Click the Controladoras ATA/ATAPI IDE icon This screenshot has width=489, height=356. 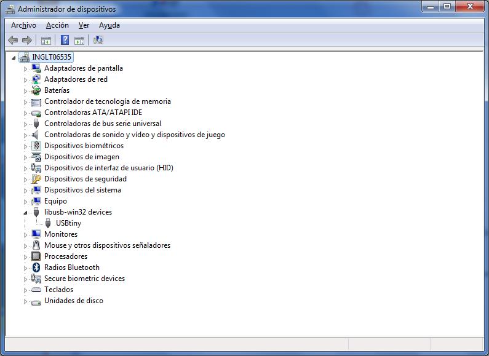point(36,113)
